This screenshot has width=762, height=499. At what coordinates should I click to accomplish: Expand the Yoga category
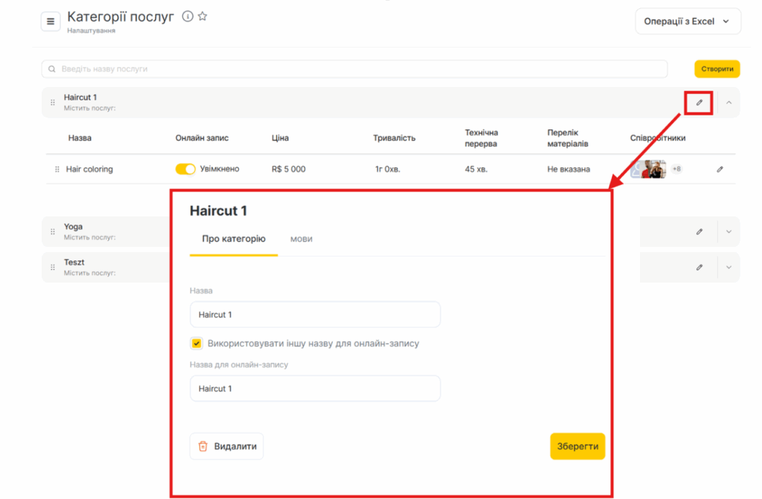(x=729, y=231)
